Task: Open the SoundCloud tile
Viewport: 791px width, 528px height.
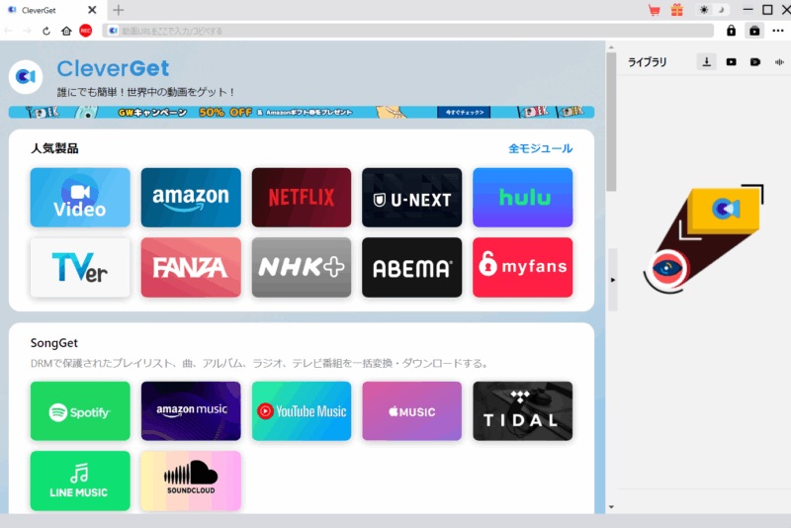Action: [191, 481]
